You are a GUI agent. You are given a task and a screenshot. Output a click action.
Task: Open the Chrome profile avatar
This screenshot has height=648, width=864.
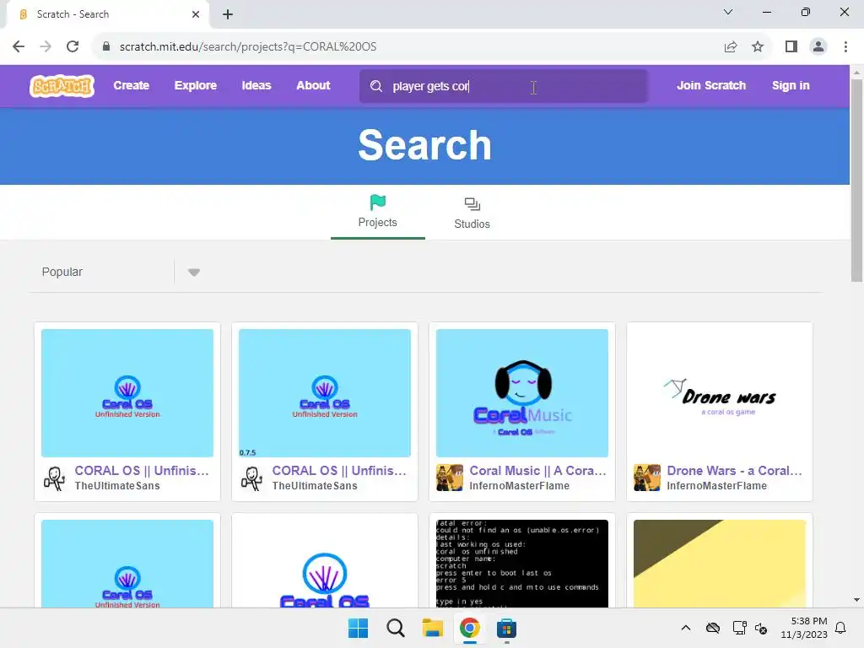pyautogui.click(x=818, y=46)
